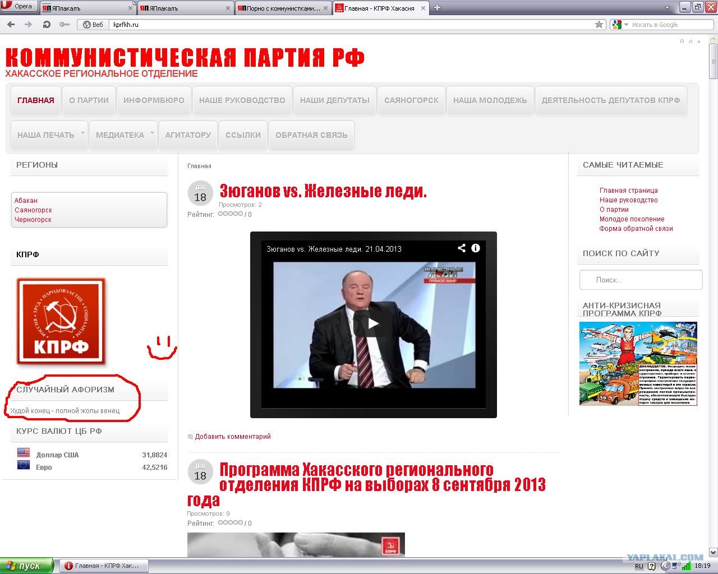Open the Саяногорск region link
This screenshot has width=718, height=574.
(33, 210)
